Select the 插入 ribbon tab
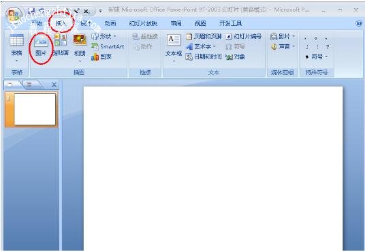 tap(61, 23)
